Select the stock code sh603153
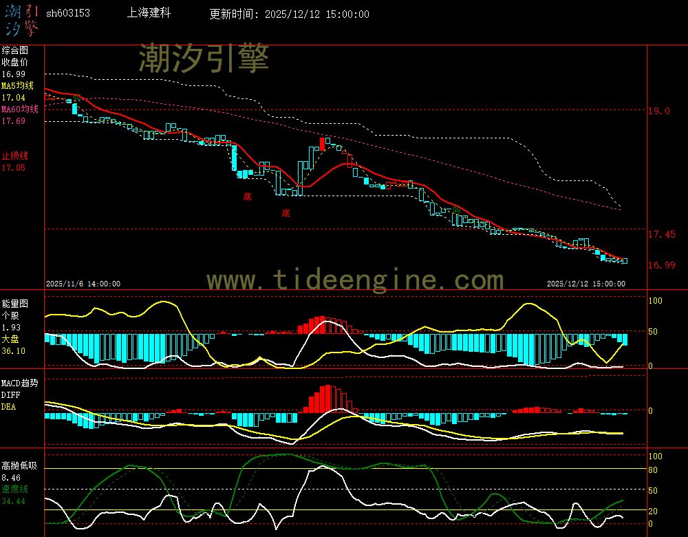The width and height of the screenshot is (688, 537). pyautogui.click(x=67, y=14)
